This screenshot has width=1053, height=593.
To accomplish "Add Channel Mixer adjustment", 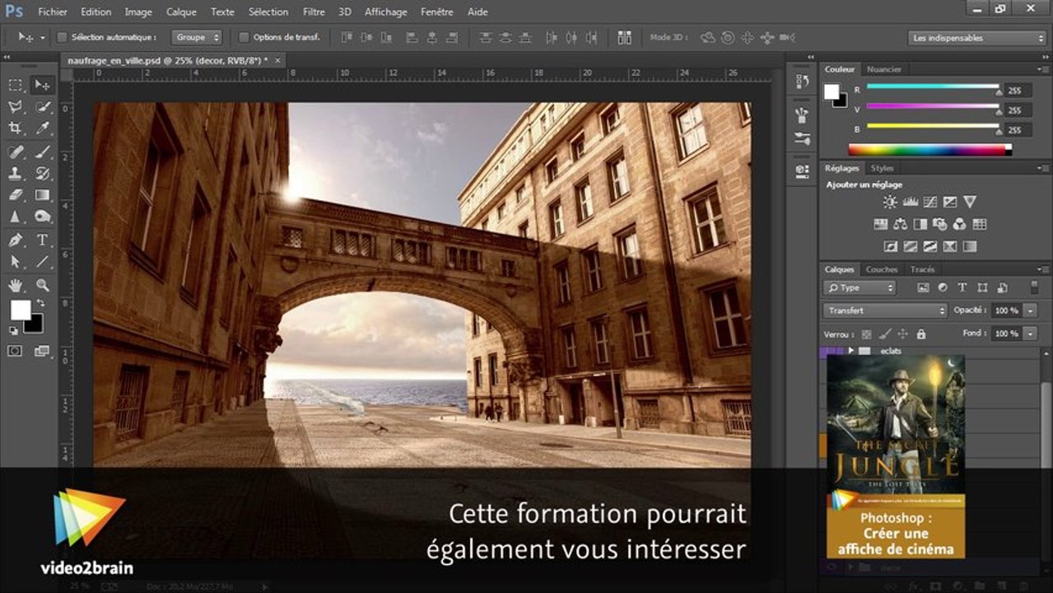I will click(959, 224).
